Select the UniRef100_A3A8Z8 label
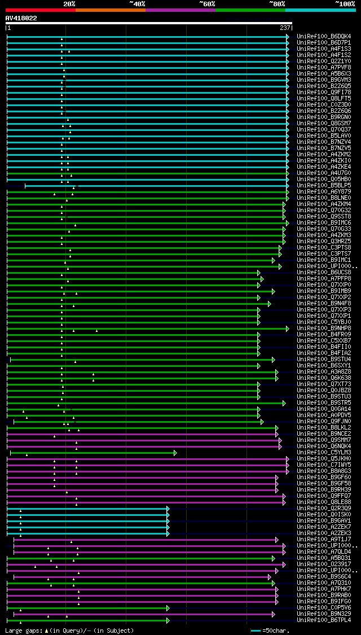Screen dimensions: 361x635 [324, 372]
